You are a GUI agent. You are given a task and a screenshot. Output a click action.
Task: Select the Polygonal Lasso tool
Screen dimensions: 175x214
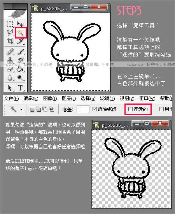point(10,33)
